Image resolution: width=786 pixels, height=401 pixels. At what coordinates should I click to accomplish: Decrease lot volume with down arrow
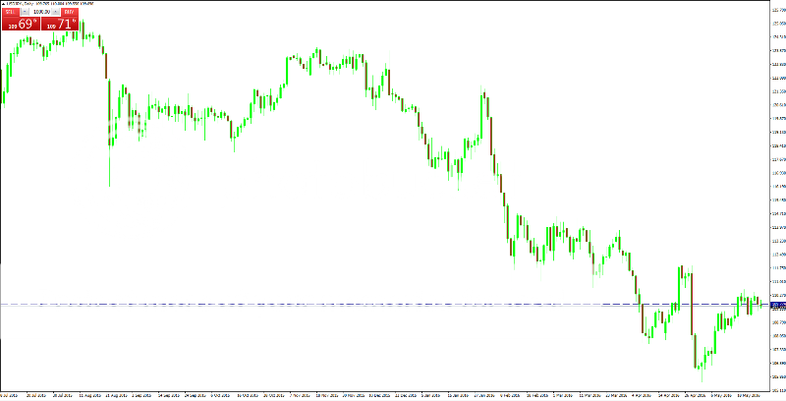coord(25,12)
